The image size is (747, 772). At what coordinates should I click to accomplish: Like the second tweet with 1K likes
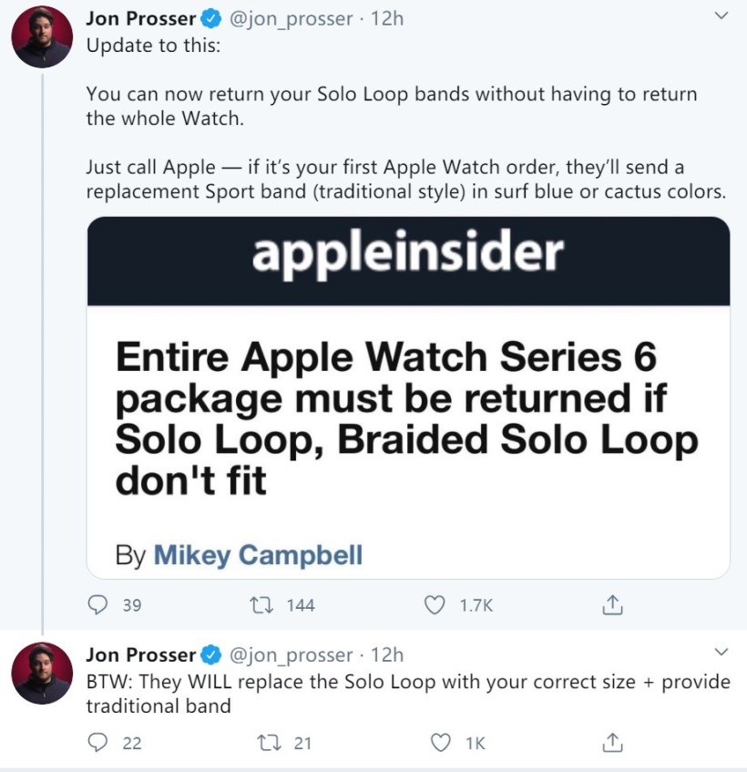click(440, 743)
